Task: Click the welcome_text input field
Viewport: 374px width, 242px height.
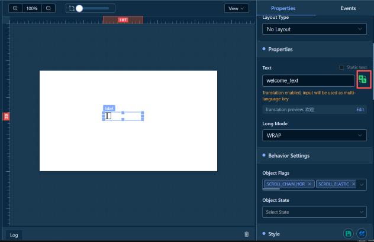Action: (308, 80)
